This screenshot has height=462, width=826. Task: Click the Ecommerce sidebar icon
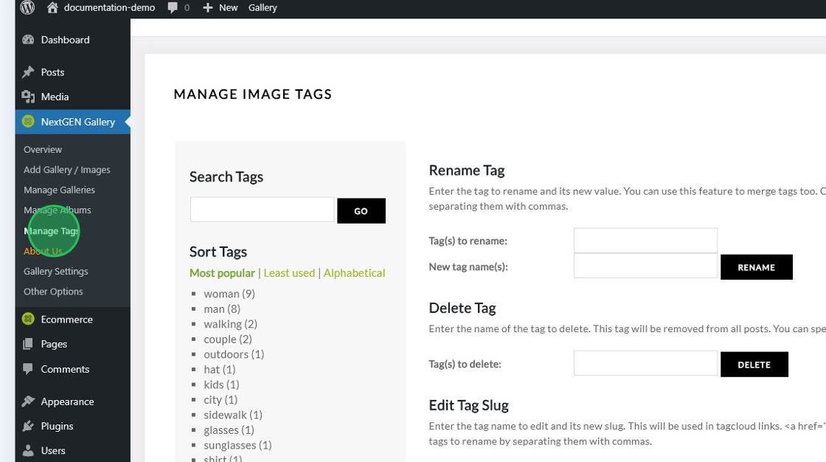[28, 320]
